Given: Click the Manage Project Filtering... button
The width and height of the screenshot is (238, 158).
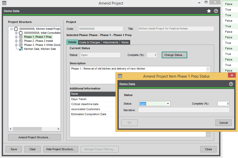Looking at the screenshot, I should pyautogui.click(x=100, y=149).
